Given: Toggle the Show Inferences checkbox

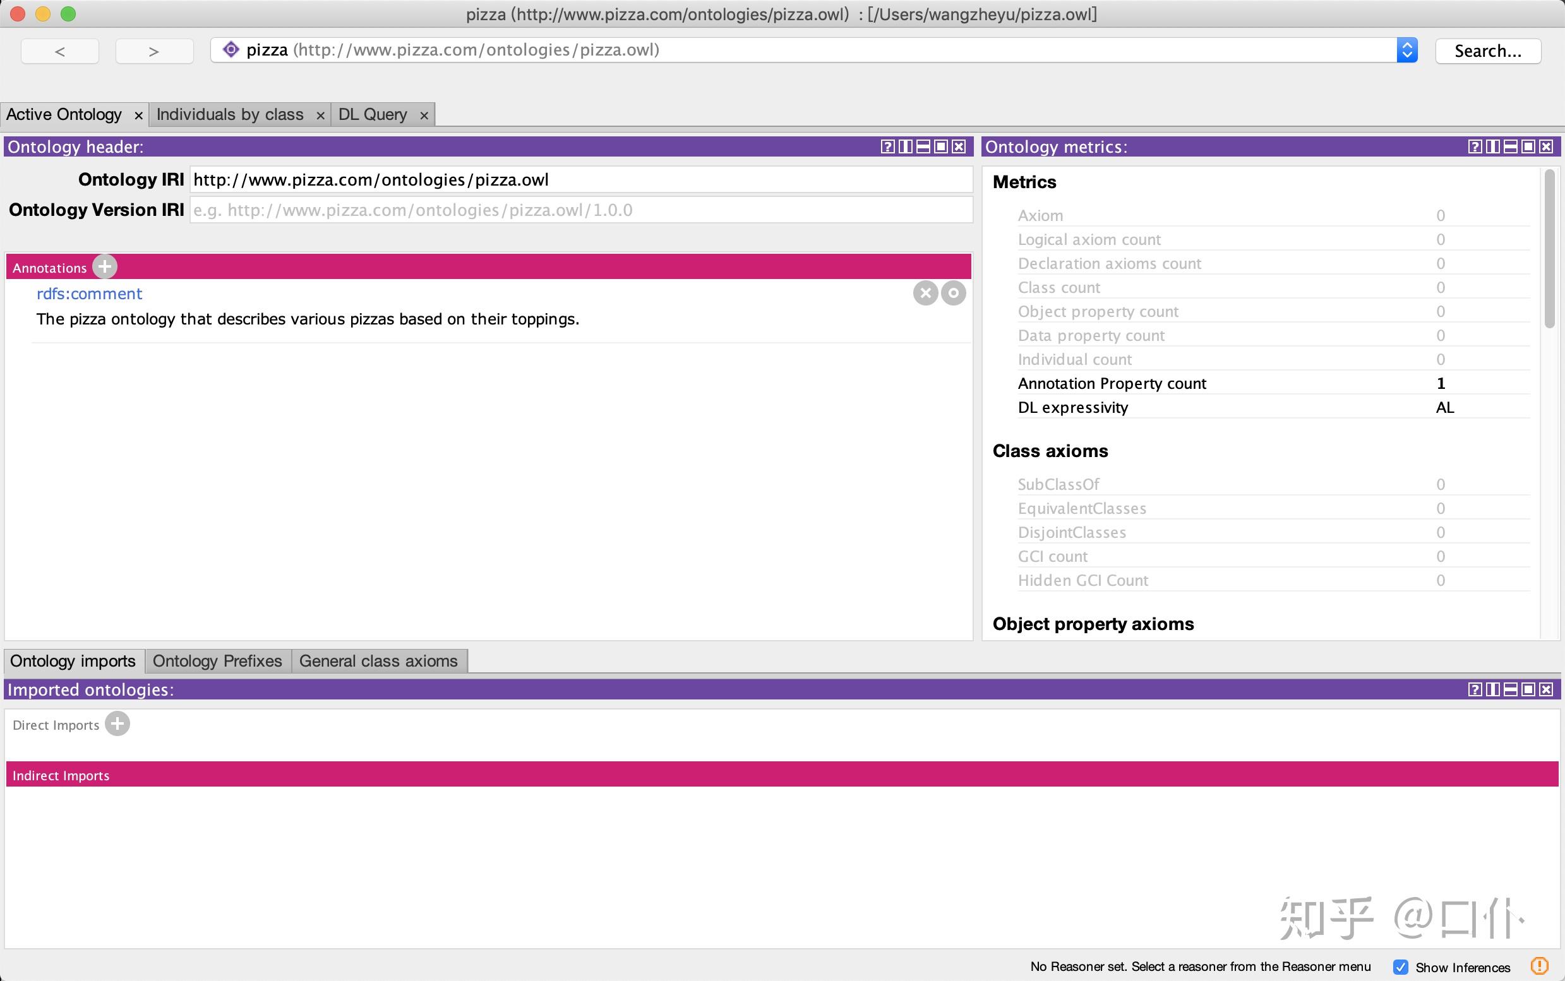Looking at the screenshot, I should (x=1401, y=966).
